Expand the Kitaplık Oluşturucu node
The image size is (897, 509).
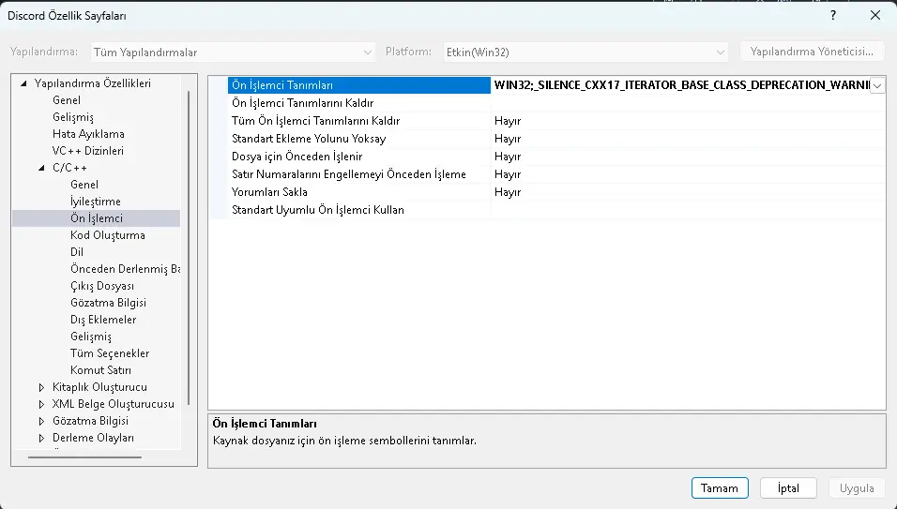tap(41, 387)
